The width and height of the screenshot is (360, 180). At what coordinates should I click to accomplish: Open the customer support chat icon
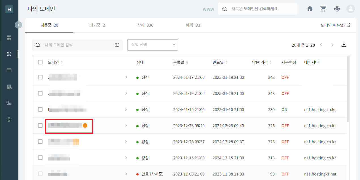click(x=337, y=9)
